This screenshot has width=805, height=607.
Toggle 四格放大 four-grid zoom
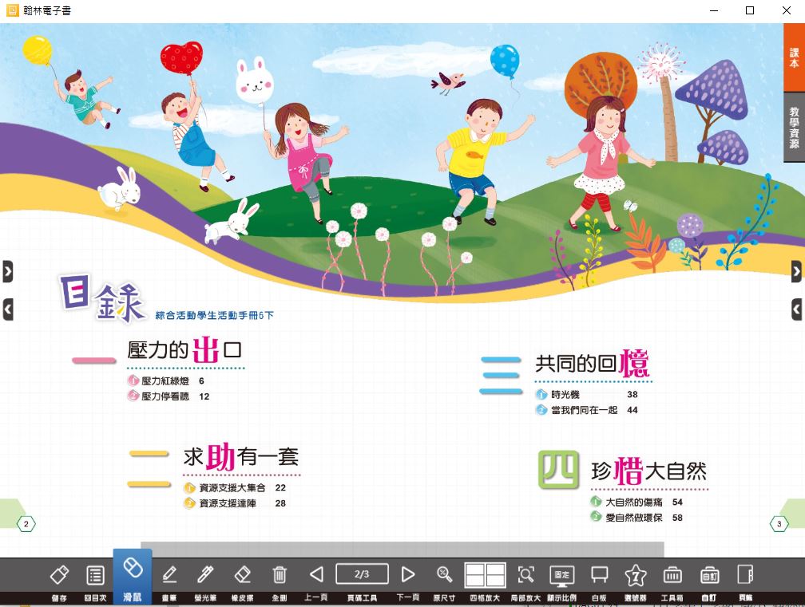tap(486, 575)
